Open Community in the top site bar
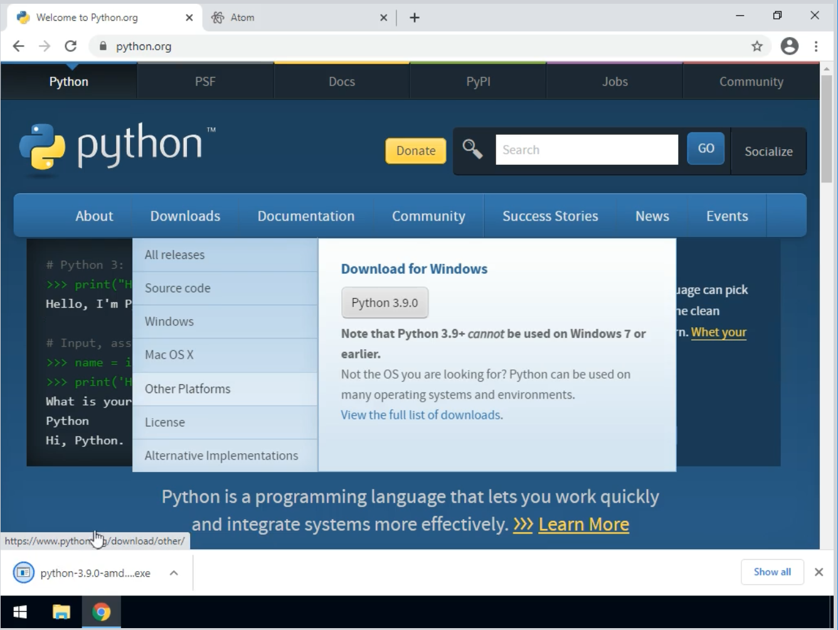 coord(751,81)
